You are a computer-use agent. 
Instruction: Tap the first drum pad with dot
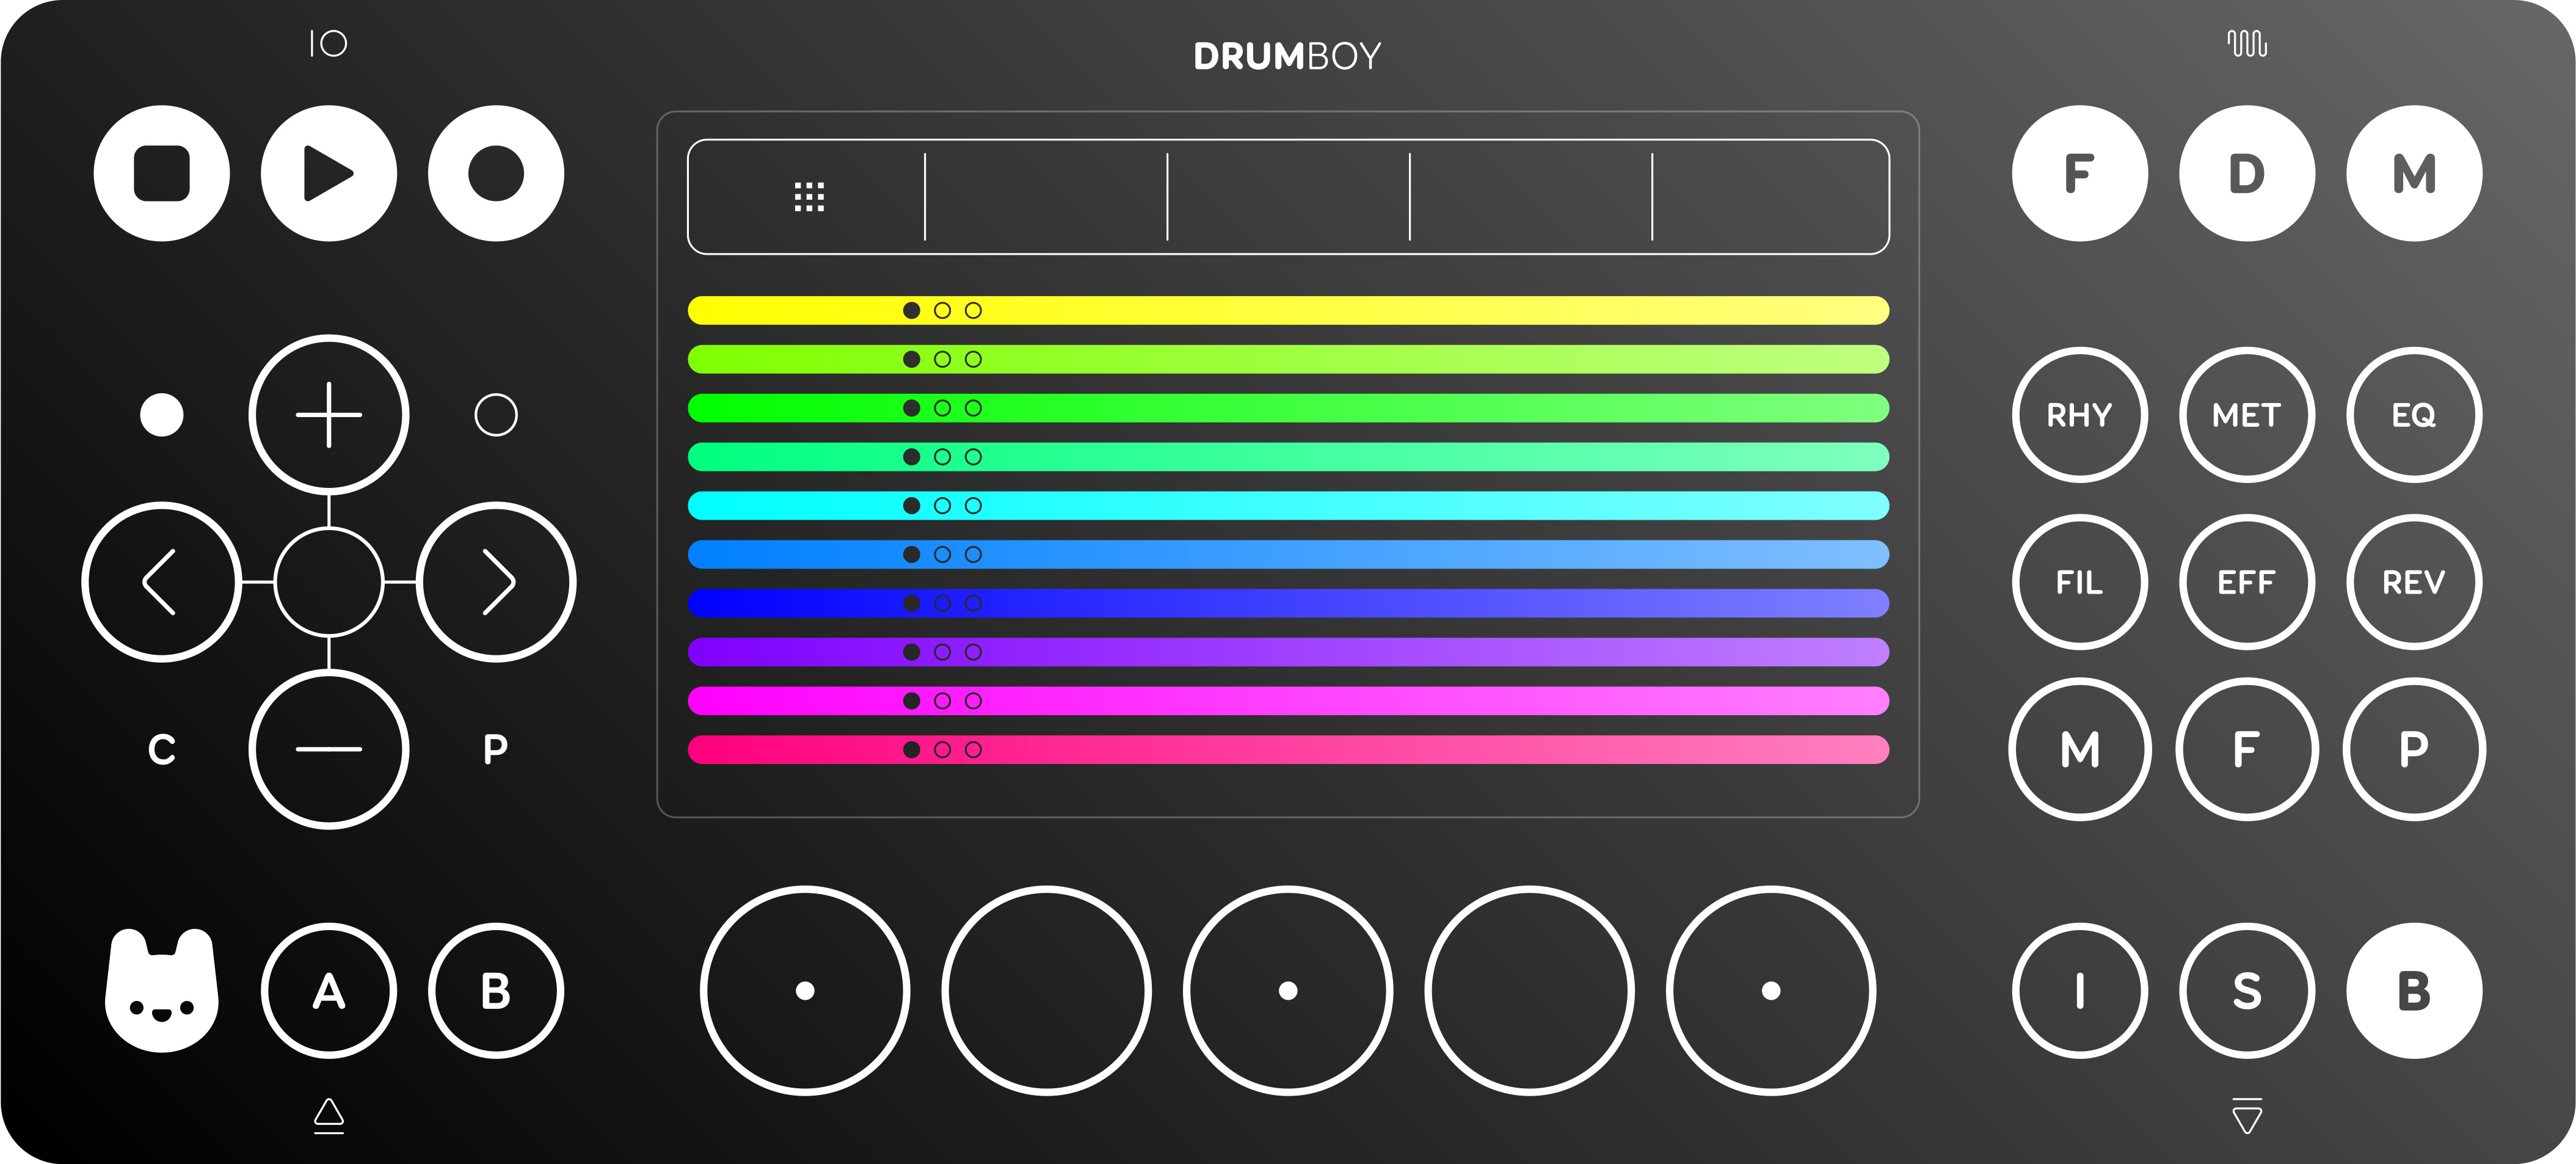(805, 991)
